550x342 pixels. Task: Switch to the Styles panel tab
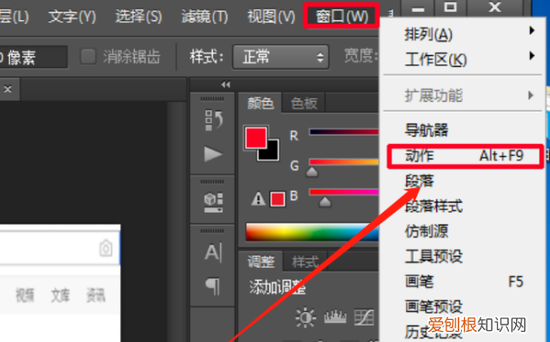tap(305, 261)
